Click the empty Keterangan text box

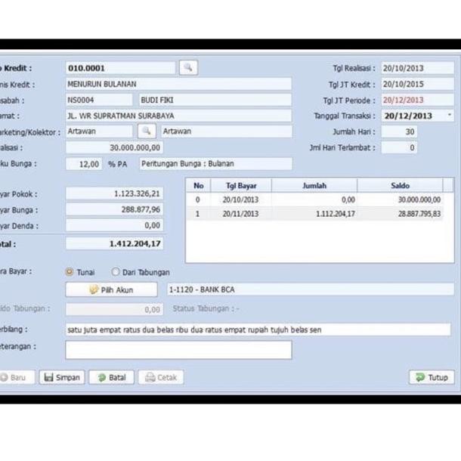179,350
